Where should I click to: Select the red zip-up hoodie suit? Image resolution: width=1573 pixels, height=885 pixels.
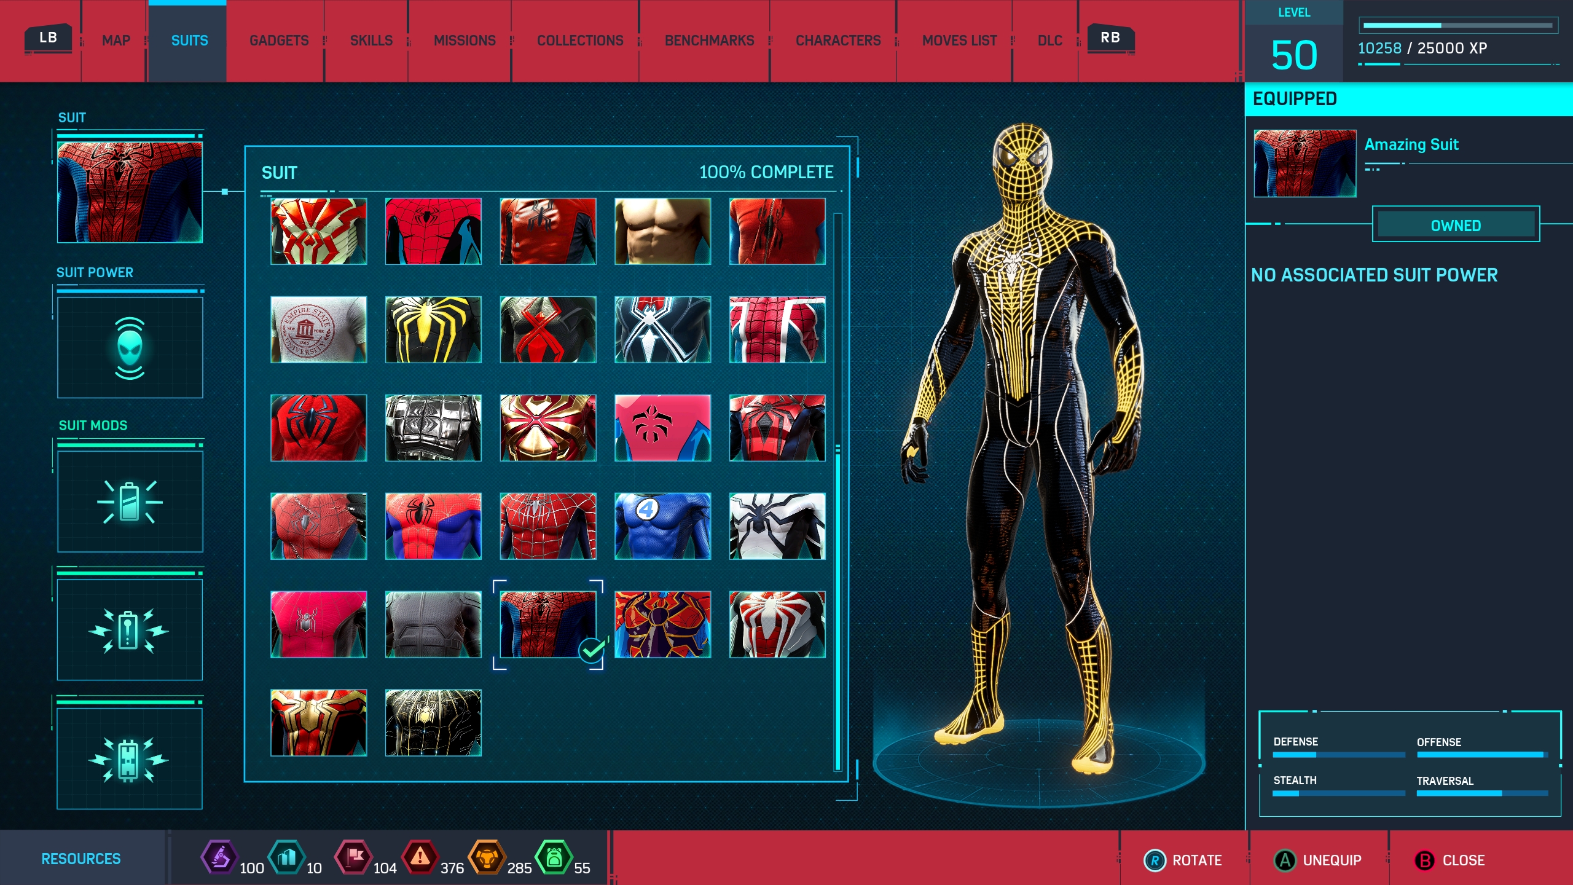[x=777, y=231]
